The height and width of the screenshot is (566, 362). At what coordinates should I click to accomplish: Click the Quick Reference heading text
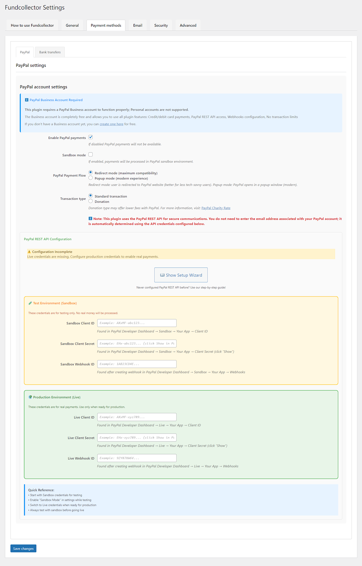(41, 490)
